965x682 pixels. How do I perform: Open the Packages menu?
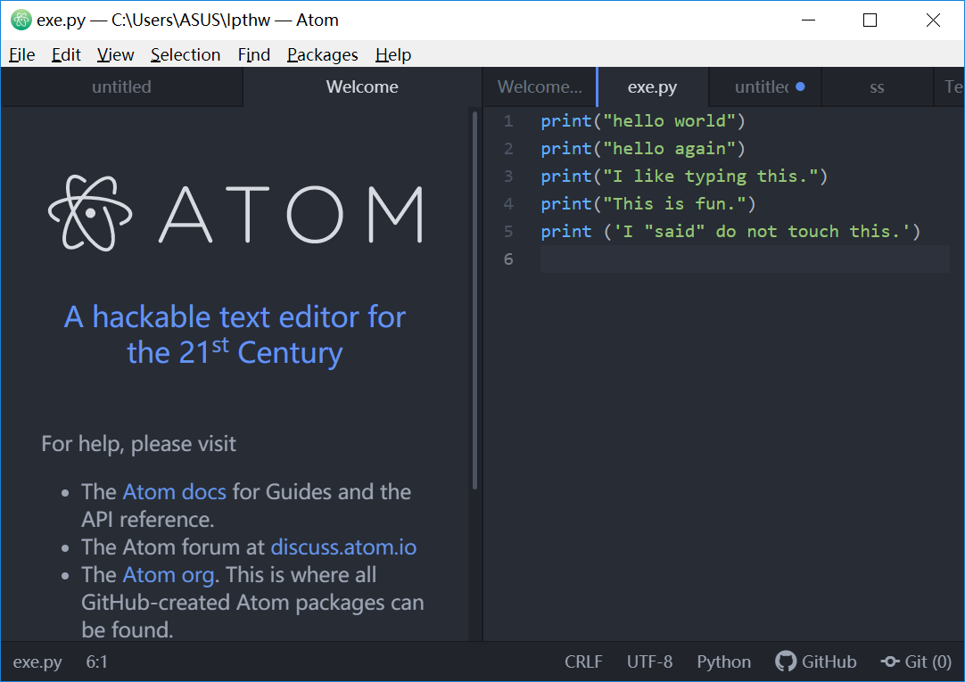[x=322, y=54]
